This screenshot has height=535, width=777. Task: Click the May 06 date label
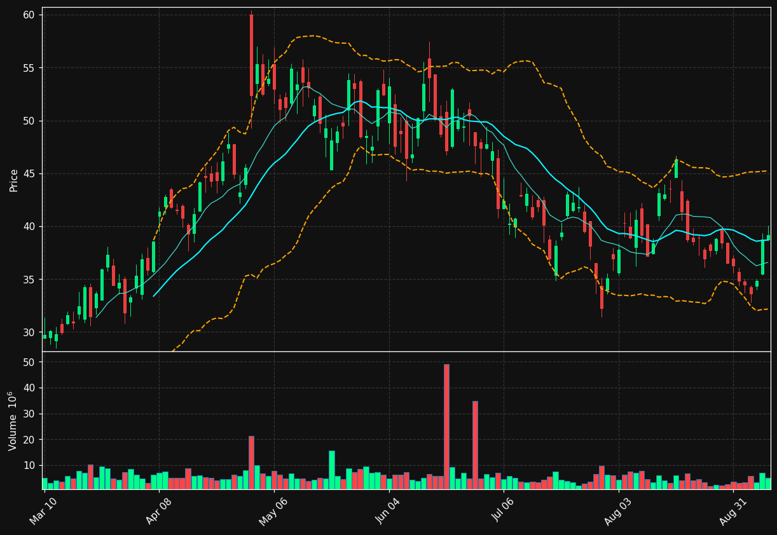click(x=273, y=511)
